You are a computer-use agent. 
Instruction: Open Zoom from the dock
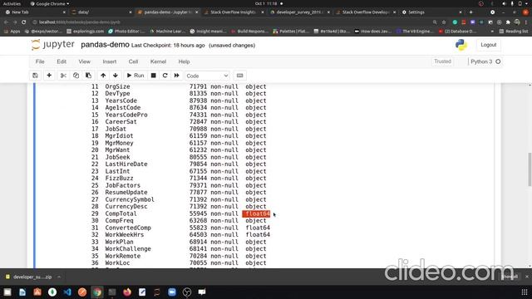[172, 292]
